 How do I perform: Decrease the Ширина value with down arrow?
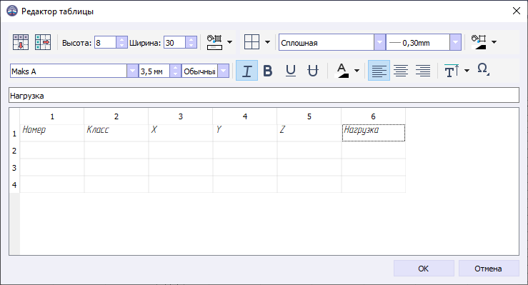[x=191, y=46]
